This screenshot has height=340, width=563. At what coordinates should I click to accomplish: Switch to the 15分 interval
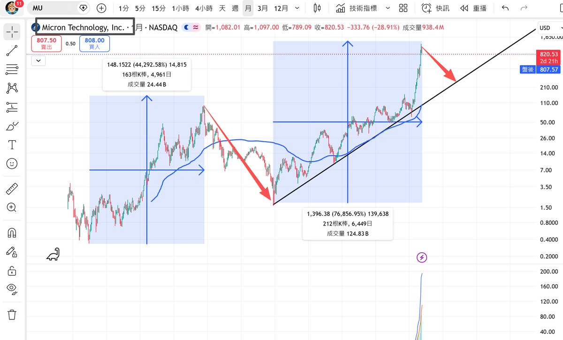pos(159,8)
